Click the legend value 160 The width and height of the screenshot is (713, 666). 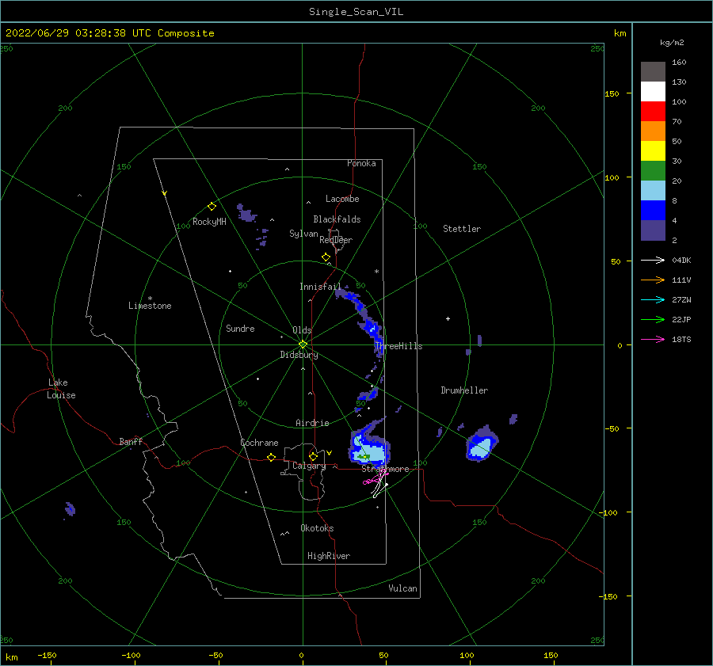click(678, 63)
